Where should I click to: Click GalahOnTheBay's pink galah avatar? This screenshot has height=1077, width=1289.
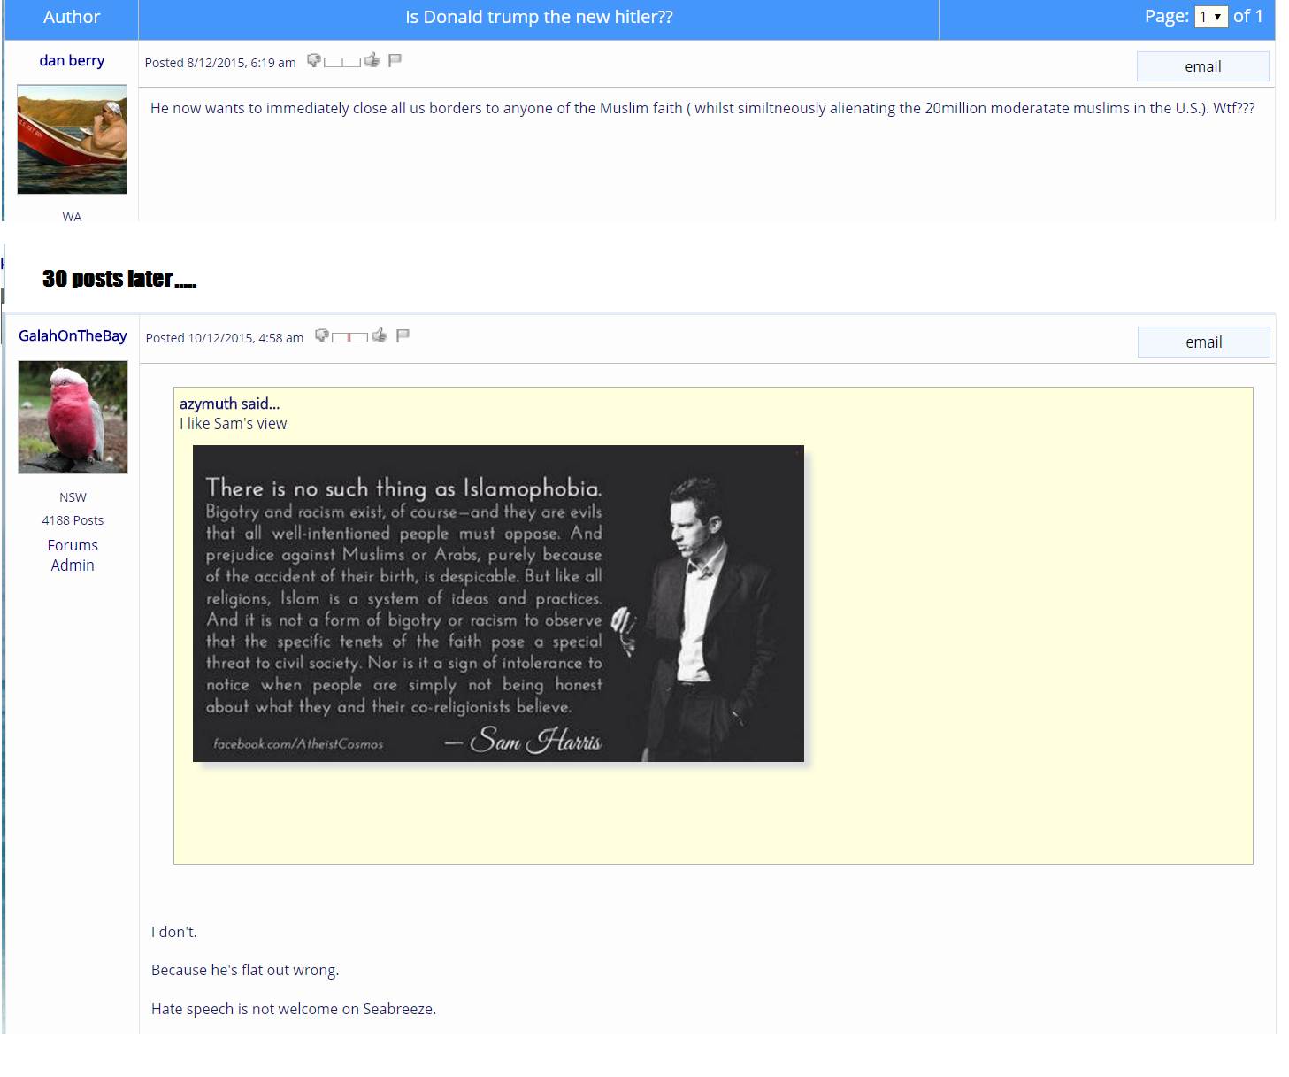click(73, 417)
